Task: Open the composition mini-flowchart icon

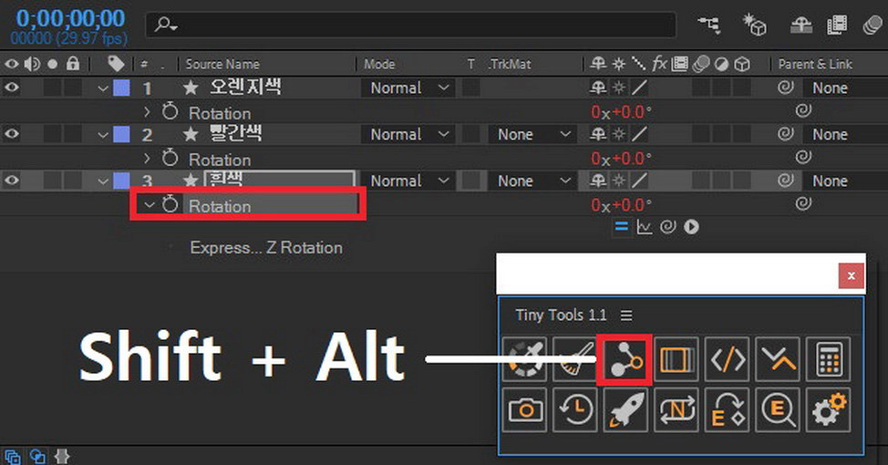Action: point(709,25)
